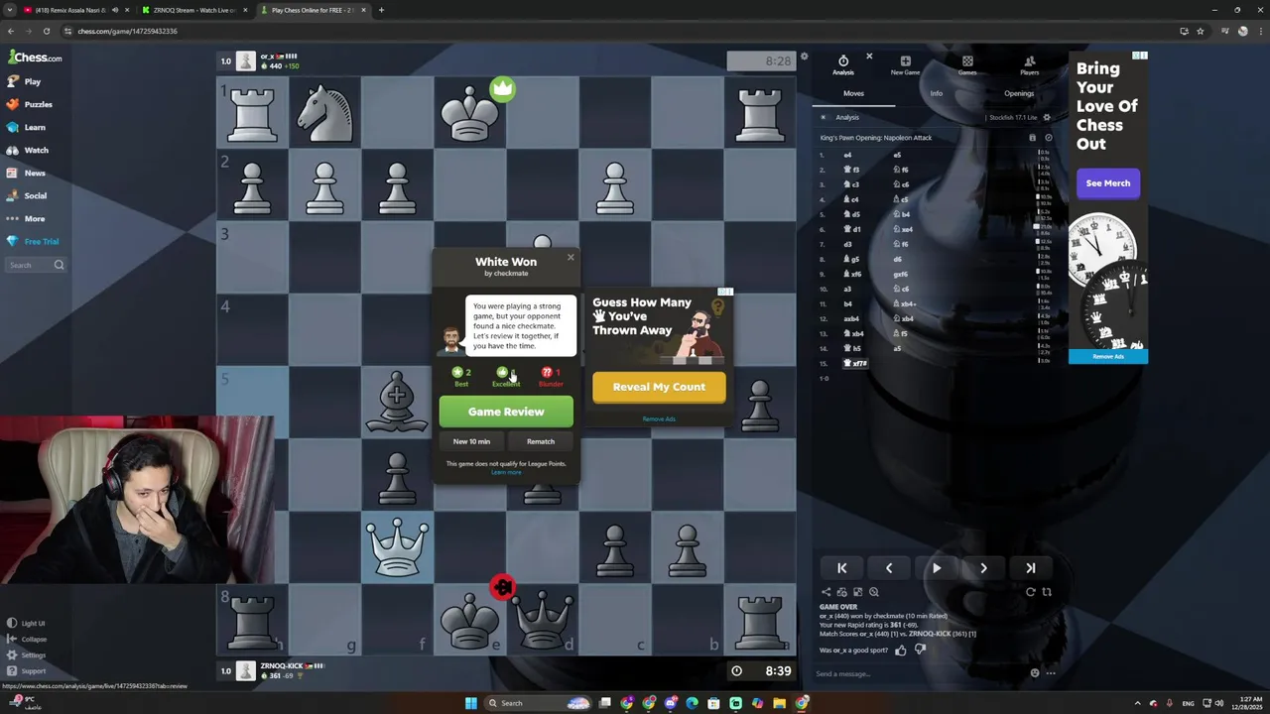
Task: Select the Info tab
Action: (x=936, y=93)
